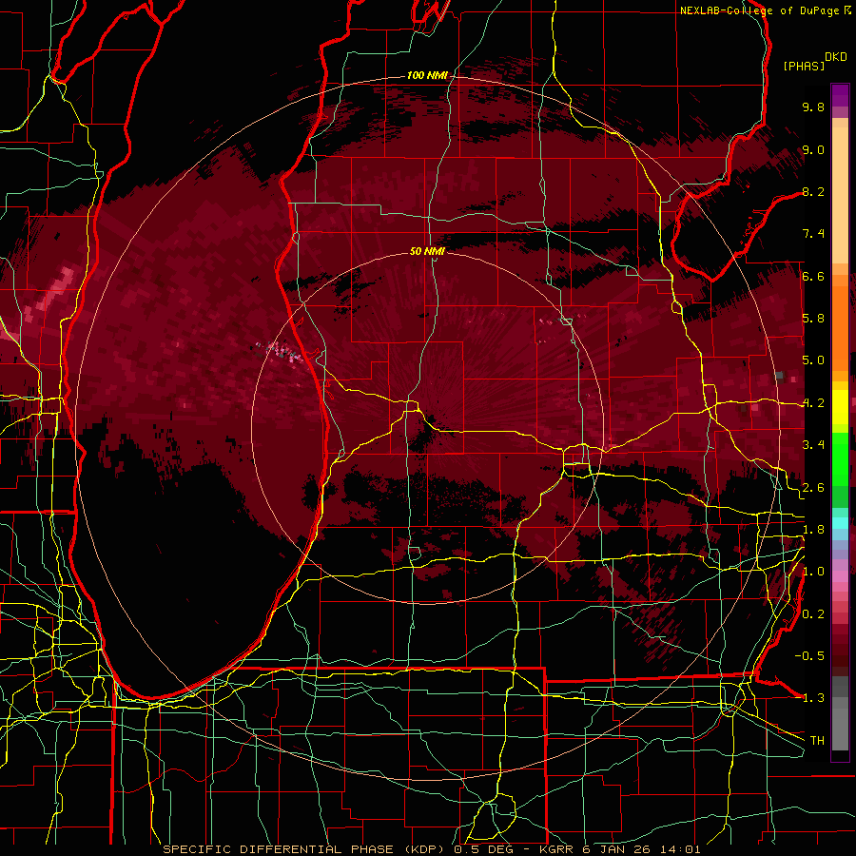Pick the yellow band on the color bar
The image size is (856, 856).
point(840,407)
